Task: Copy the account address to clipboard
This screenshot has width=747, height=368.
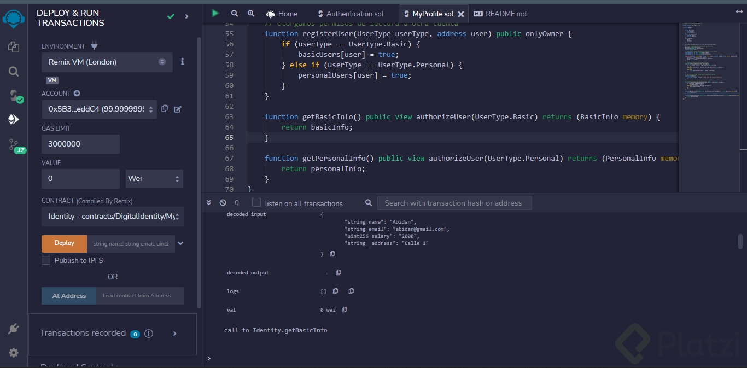Action: (165, 109)
